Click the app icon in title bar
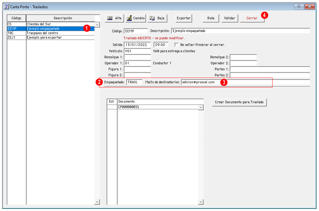Screen dimensions: 319x211 6,7
